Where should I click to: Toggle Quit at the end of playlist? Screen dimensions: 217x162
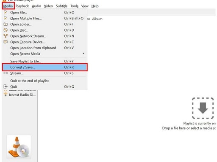(45, 81)
